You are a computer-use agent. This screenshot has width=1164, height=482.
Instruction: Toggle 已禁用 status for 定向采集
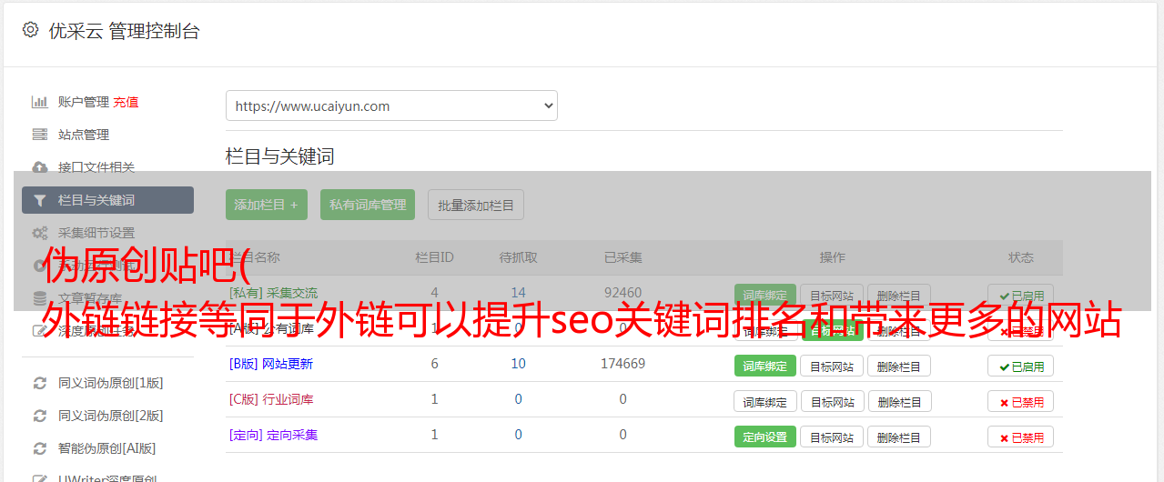1021,437
